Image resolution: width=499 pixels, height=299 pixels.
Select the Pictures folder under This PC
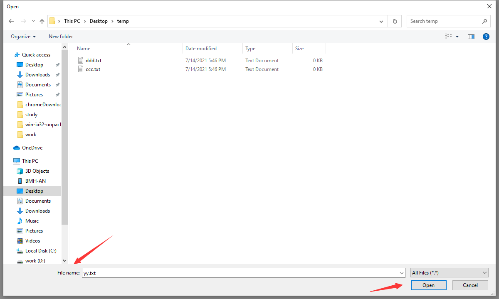[33, 230]
